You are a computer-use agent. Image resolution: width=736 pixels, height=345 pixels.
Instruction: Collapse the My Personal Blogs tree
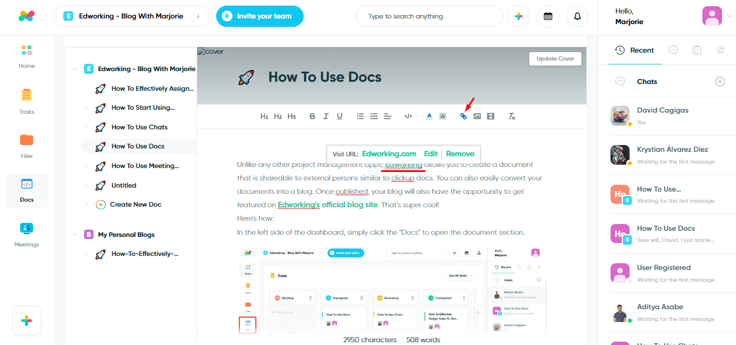point(74,235)
